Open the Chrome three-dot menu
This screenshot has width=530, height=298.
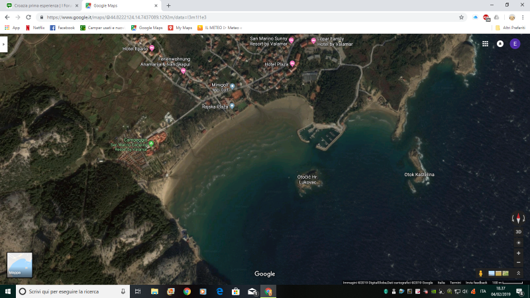(523, 17)
